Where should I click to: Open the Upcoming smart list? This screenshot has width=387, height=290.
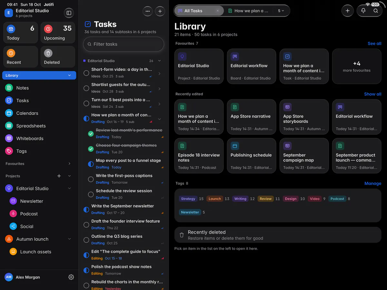pos(58,33)
